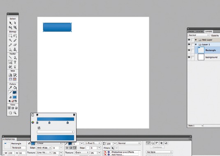Disable the Photoshop Live Effects filter
220x156 pixels.
(105, 152)
